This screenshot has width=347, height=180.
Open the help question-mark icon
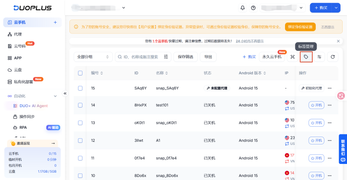(253, 8)
